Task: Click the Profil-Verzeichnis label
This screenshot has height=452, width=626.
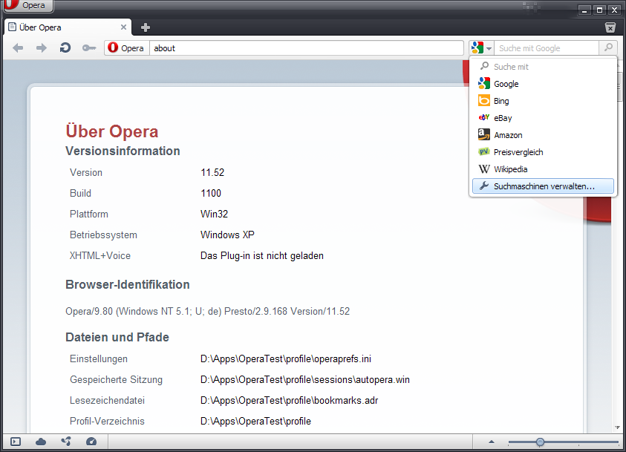Action: 107,421
